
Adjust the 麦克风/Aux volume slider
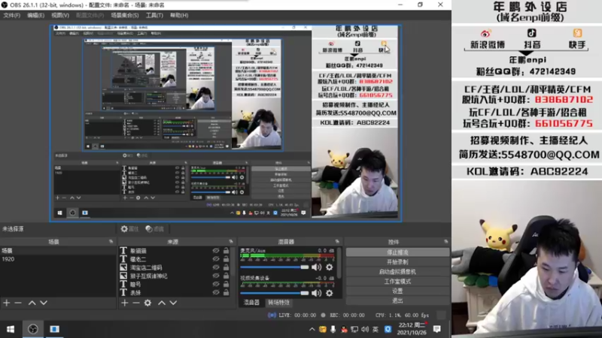(275, 267)
